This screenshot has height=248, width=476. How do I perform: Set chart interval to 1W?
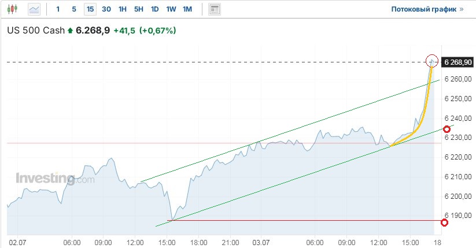pos(171,9)
